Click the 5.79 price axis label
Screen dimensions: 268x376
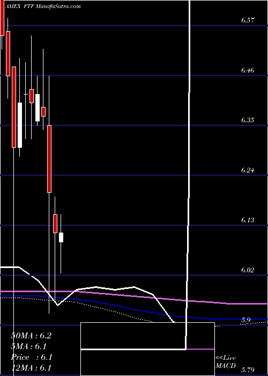pyautogui.click(x=248, y=370)
